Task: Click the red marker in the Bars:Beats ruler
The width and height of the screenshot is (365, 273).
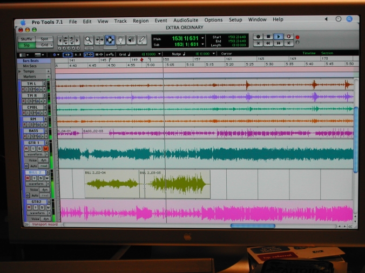Action: (142, 60)
